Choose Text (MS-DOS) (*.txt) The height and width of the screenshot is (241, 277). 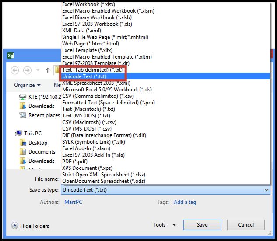[x=166, y=116]
